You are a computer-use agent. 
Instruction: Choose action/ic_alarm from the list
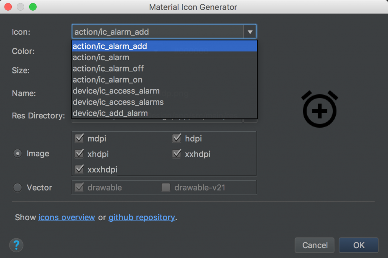tap(101, 58)
